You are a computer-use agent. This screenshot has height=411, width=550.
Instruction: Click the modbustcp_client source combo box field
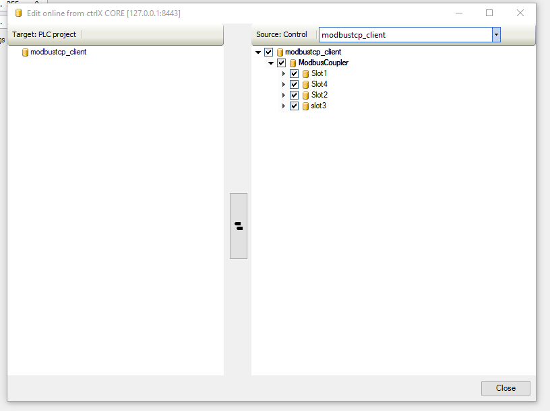point(406,35)
